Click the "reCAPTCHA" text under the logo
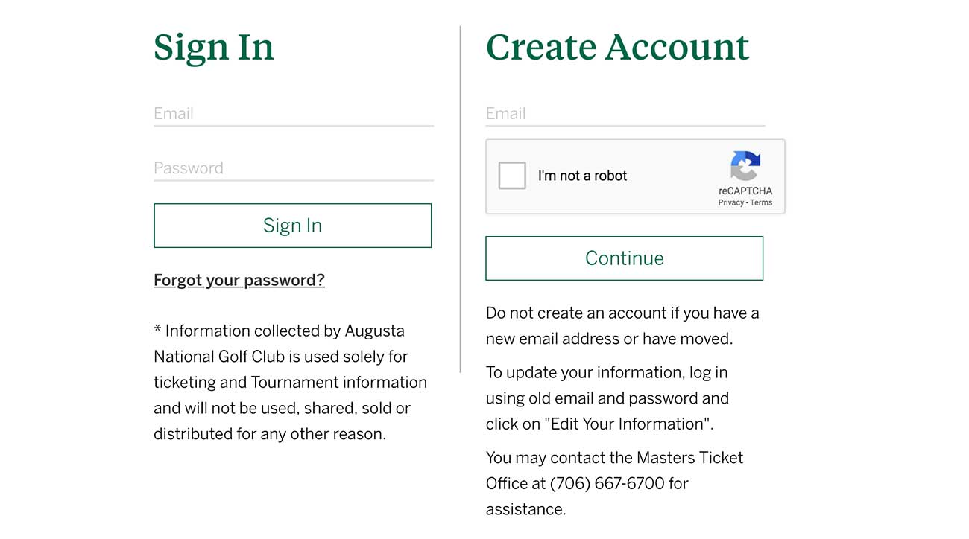969x539 pixels. coord(745,191)
